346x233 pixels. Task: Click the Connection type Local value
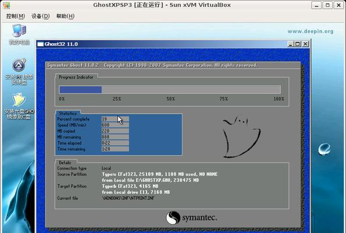coord(106,168)
